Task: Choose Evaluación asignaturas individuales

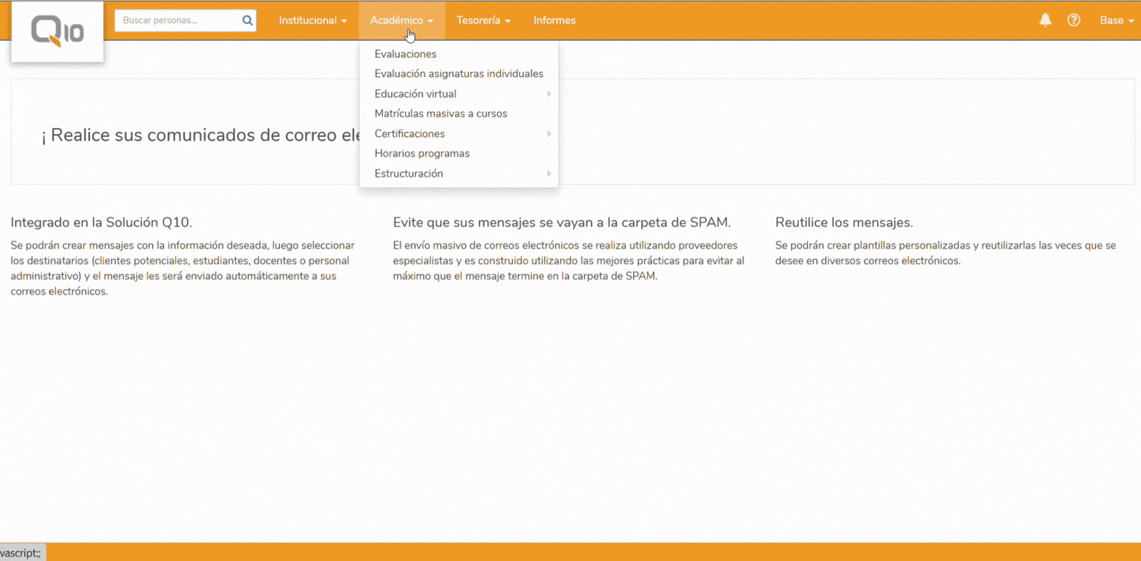Action: [x=458, y=74]
